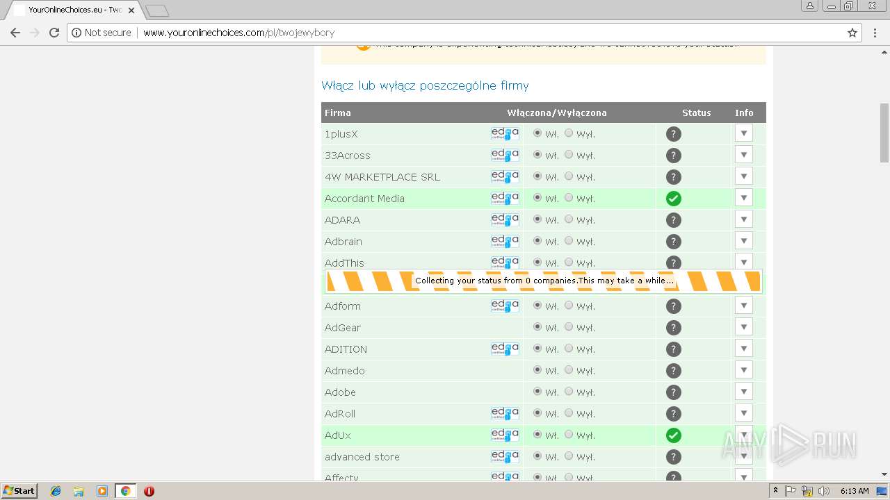Select Wył. for AdRoll
Viewport: 890px width, 500px height.
[x=569, y=413]
